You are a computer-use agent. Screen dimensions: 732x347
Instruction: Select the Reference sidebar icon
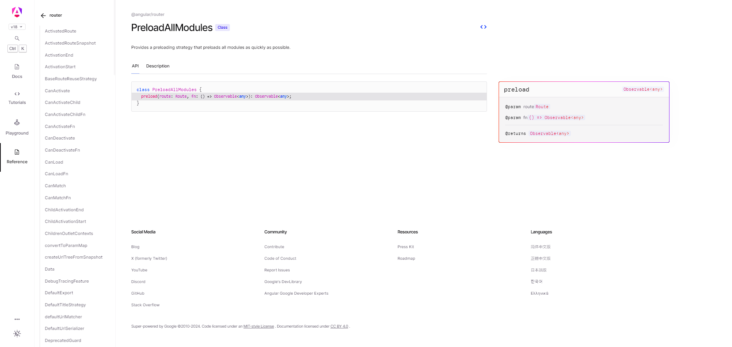17,152
